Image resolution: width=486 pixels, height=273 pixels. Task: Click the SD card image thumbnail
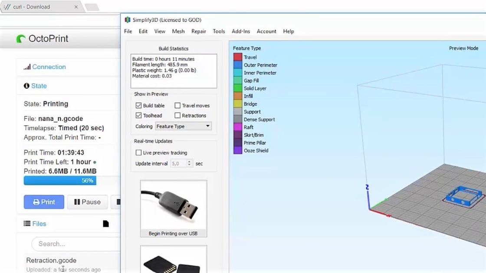(x=173, y=260)
